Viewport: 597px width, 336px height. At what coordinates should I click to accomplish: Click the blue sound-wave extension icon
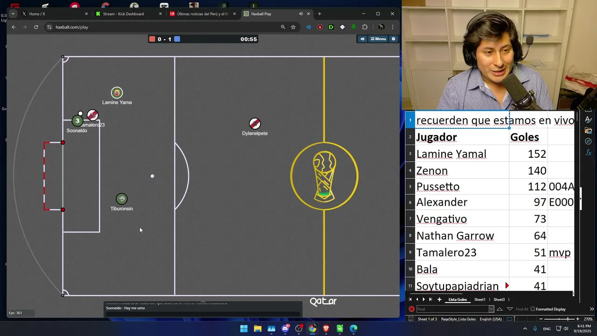(308, 27)
